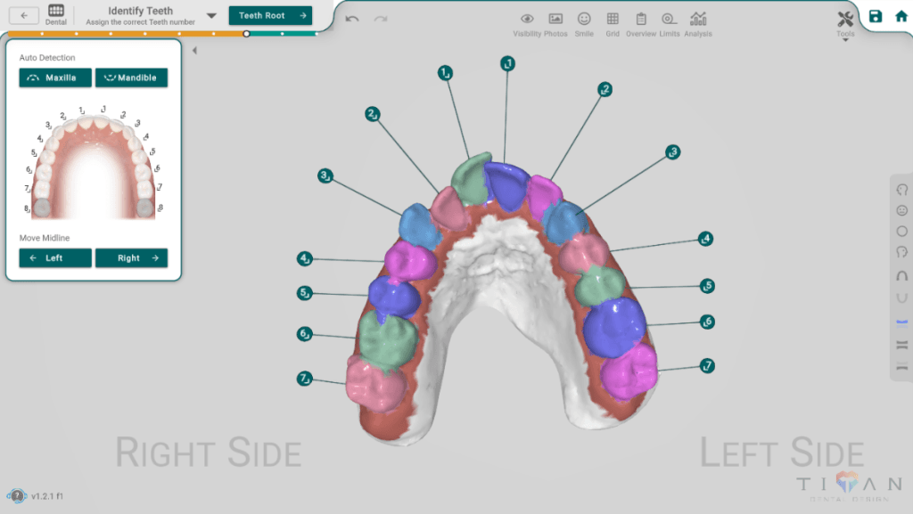Go back with the left arrow button
The width and height of the screenshot is (913, 514).
click(x=24, y=15)
